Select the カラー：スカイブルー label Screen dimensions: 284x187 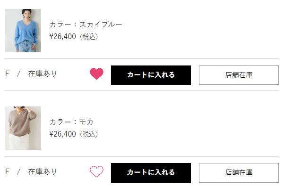86,24
